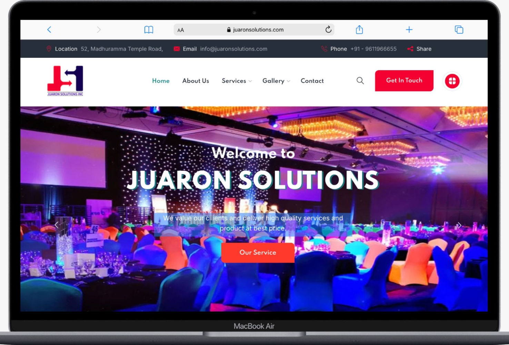The width and height of the screenshot is (509, 345).
Task: Click the location pin icon
Action: click(49, 49)
